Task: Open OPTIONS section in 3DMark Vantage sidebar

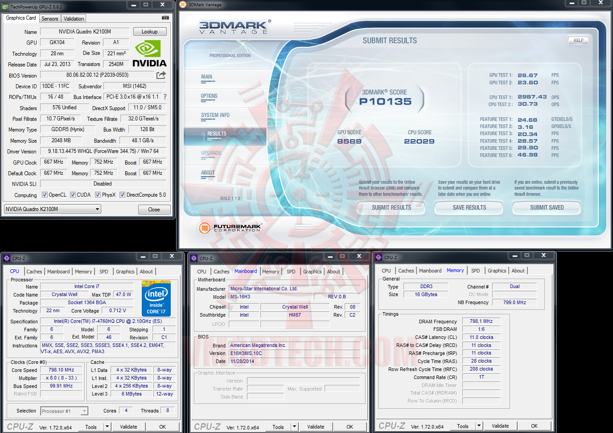Action: pos(209,96)
